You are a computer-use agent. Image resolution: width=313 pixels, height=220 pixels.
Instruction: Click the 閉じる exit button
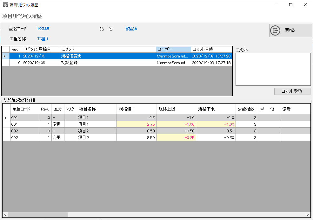pos(290,30)
